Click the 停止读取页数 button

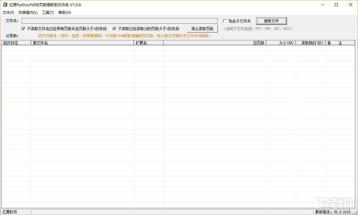tap(202, 29)
